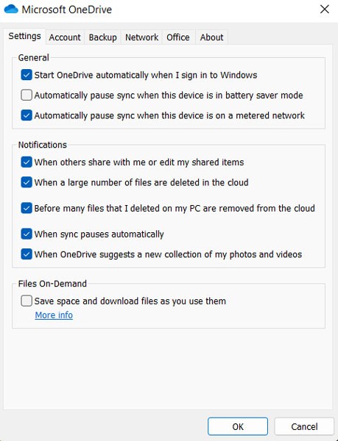Image resolution: width=338 pixels, height=441 pixels.
Task: Confirm settings with the OK button
Action: click(238, 426)
